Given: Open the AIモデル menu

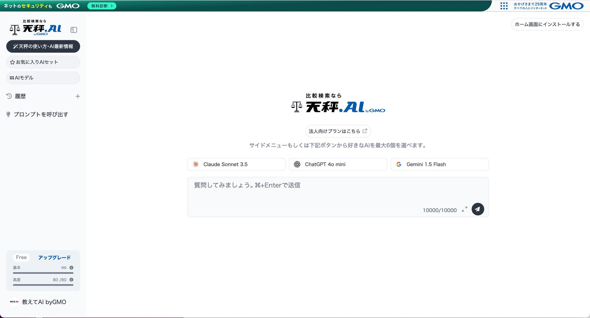Looking at the screenshot, I should click(43, 78).
